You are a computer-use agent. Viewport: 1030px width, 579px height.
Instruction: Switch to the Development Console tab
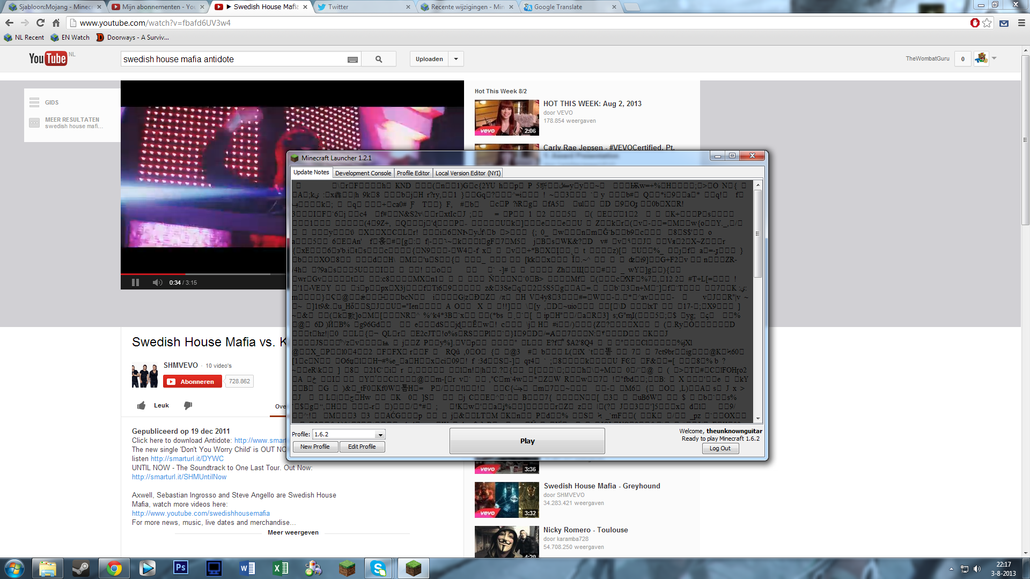[363, 173]
